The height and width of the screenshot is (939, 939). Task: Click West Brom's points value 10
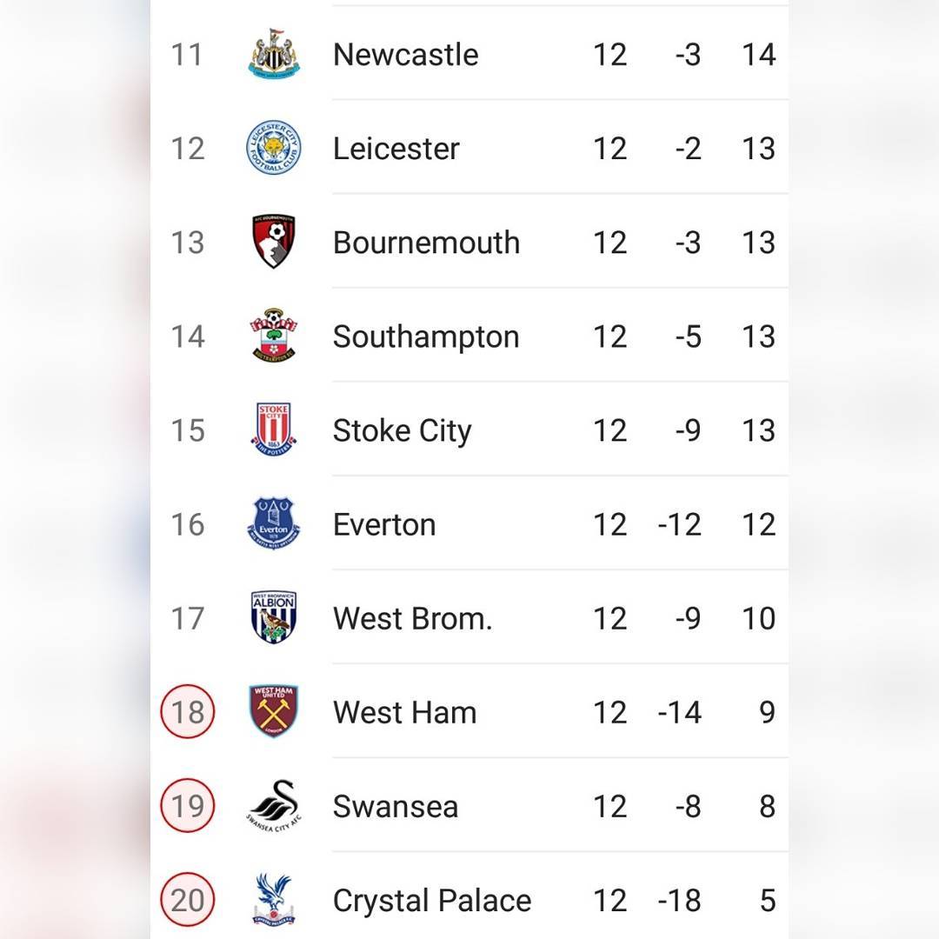759,619
